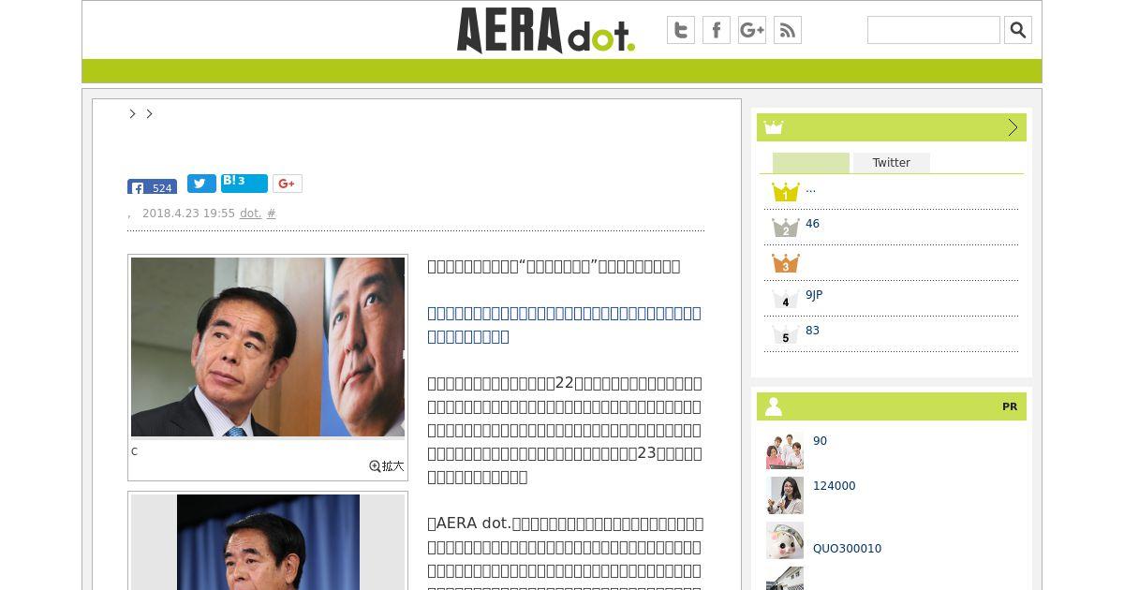Open rank 4 crown item
This screenshot has height=590, width=1124.
tap(785, 299)
